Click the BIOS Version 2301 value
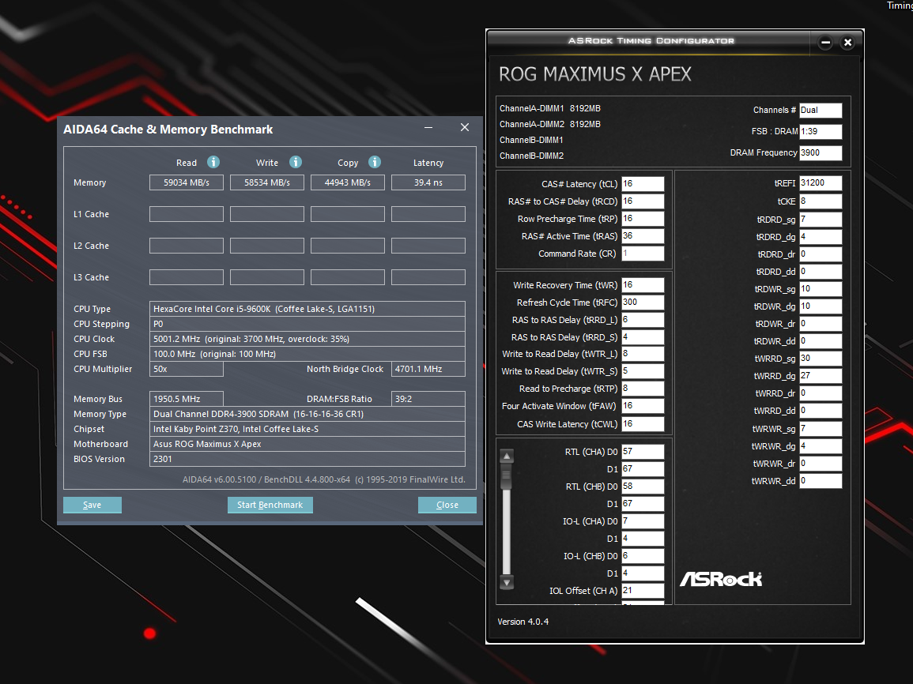 [x=307, y=459]
